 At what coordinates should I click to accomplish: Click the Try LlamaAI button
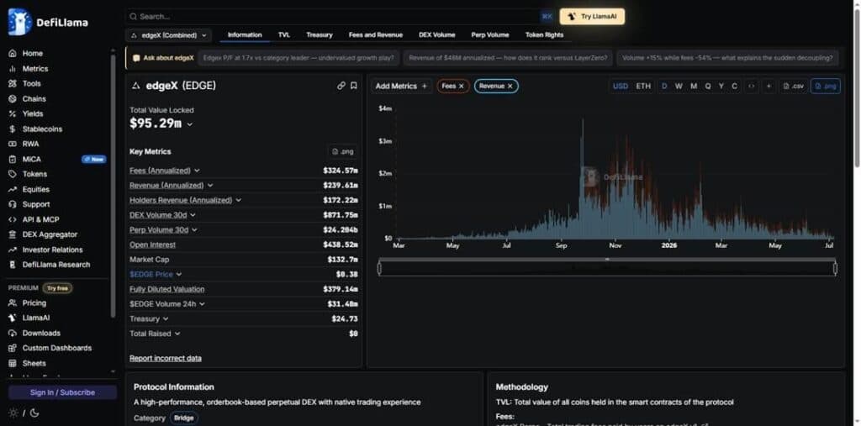(x=592, y=17)
